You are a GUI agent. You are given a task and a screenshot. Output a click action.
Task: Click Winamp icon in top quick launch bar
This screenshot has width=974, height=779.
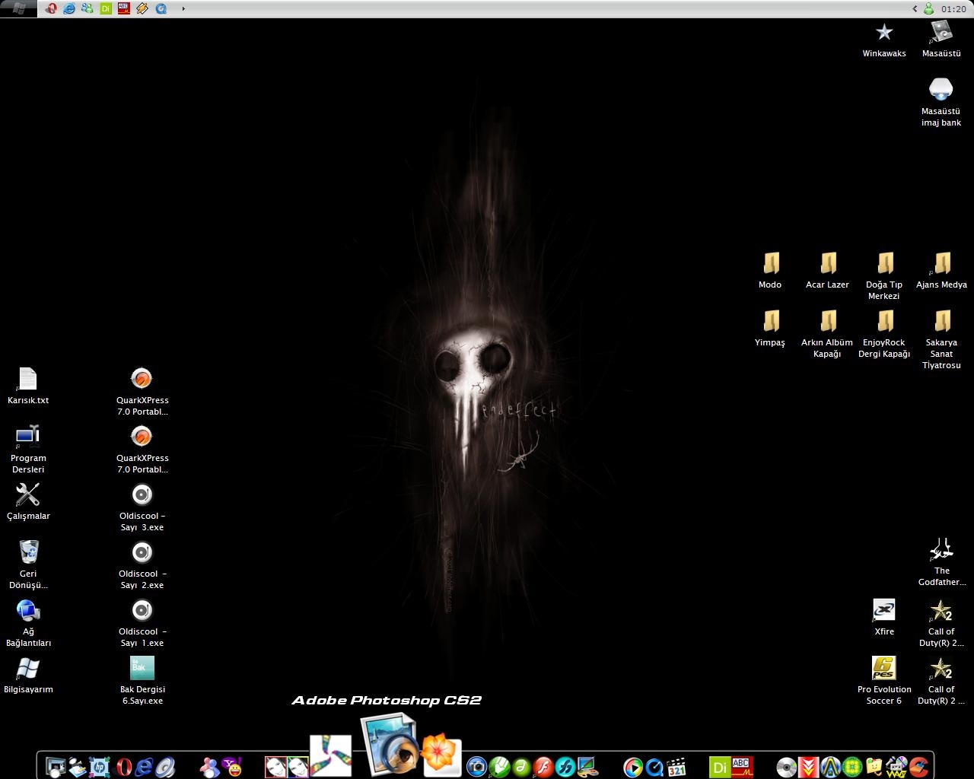tap(142, 9)
